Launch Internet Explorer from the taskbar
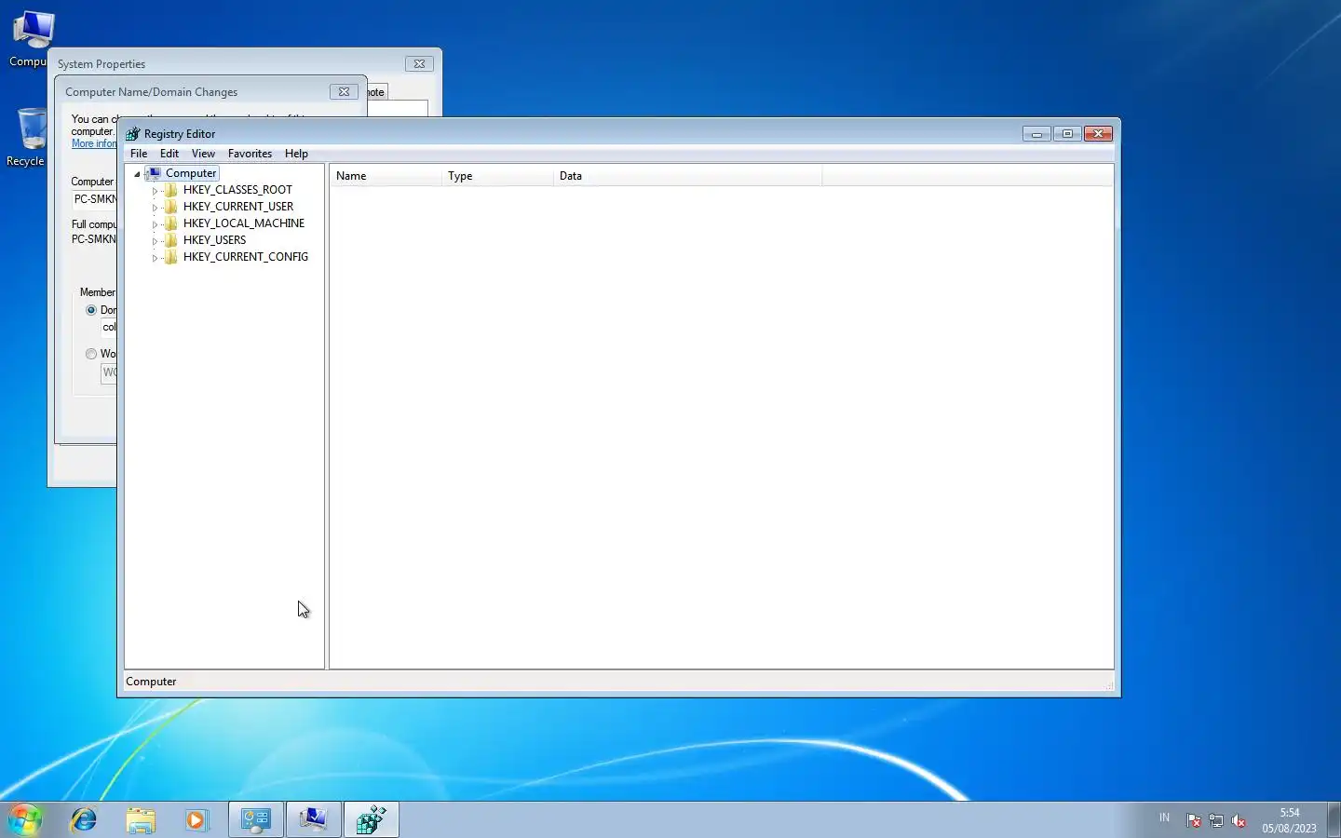1341x838 pixels. [84, 819]
